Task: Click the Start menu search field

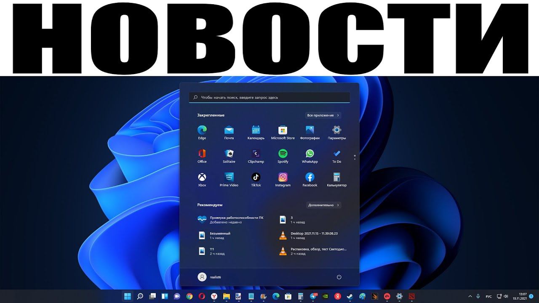Action: 269,97
